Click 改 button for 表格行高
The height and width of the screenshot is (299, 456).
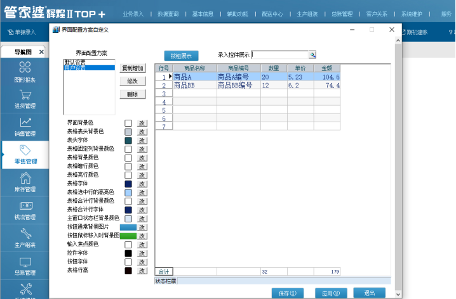coord(142,271)
